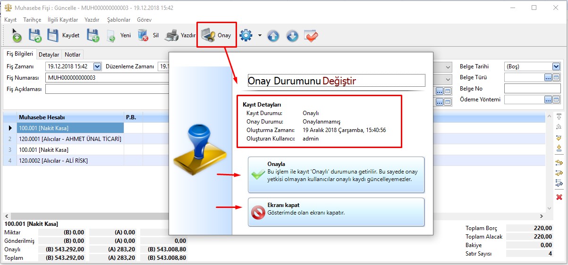The height and width of the screenshot is (265, 568).
Task: Expand the Belge Tarihi dropdown
Action: (556, 66)
